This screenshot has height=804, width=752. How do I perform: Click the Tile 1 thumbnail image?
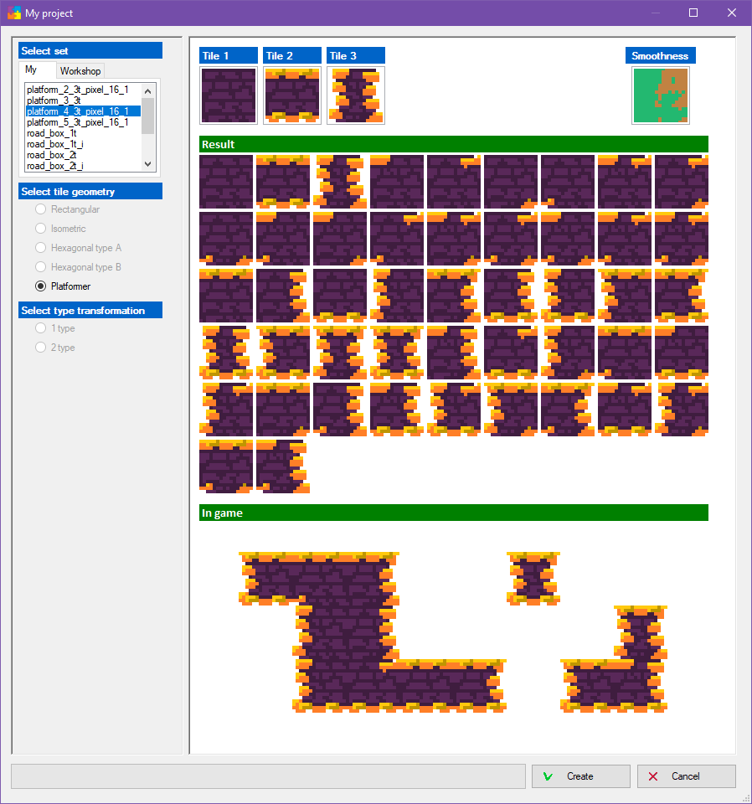[229, 95]
